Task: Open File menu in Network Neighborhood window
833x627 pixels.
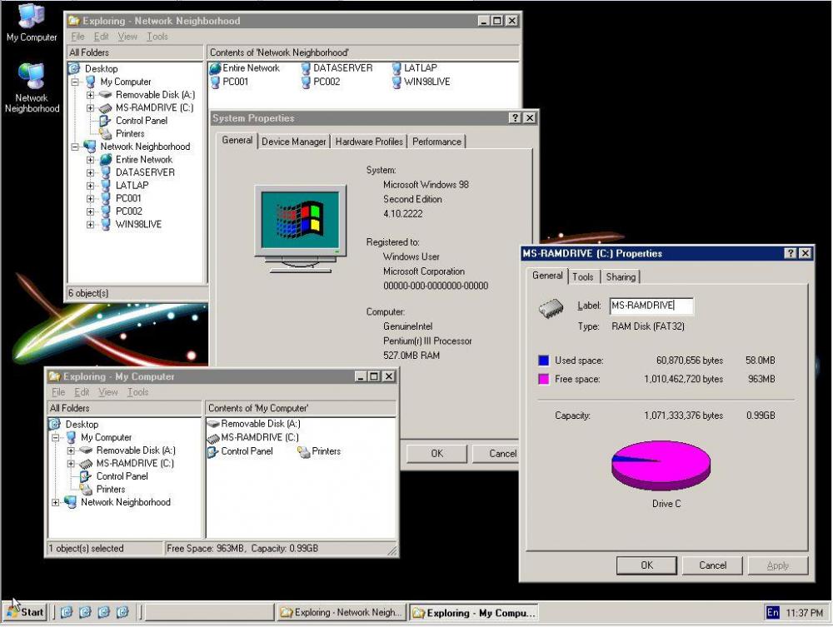Action: tap(77, 37)
